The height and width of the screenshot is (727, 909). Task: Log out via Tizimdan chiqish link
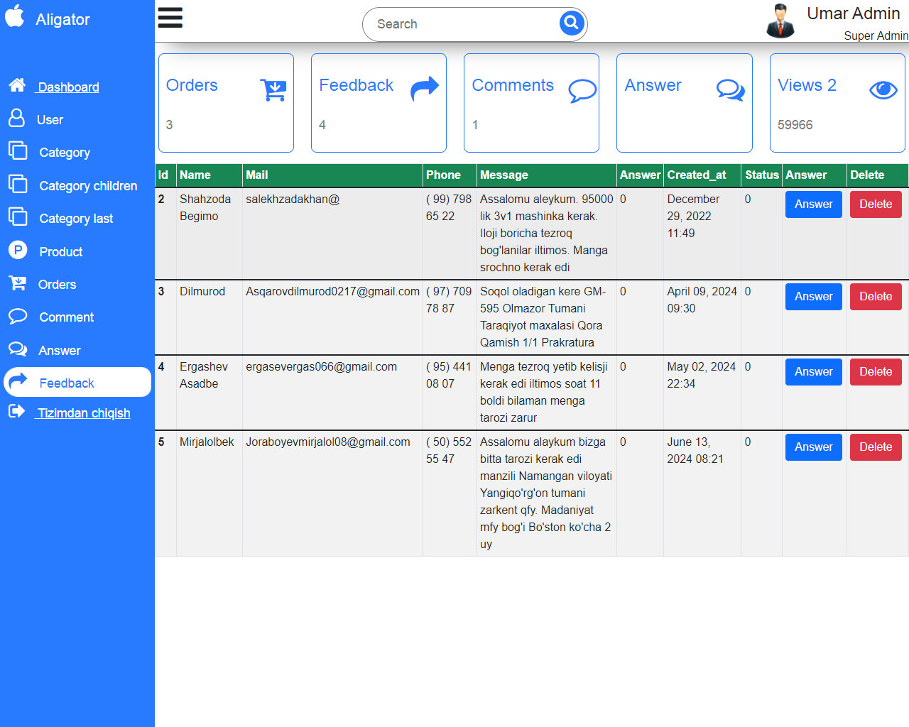tap(84, 413)
